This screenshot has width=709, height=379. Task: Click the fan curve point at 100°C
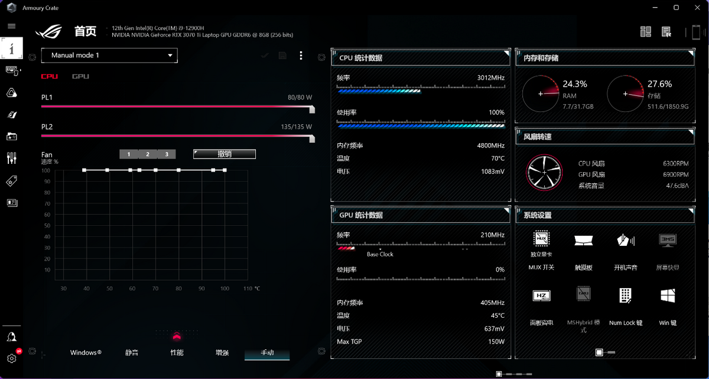point(225,170)
